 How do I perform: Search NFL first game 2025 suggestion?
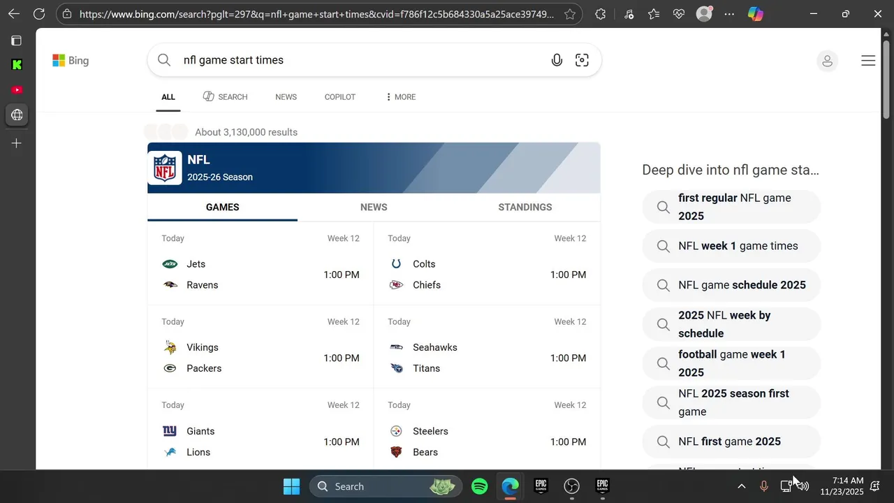pos(731,442)
